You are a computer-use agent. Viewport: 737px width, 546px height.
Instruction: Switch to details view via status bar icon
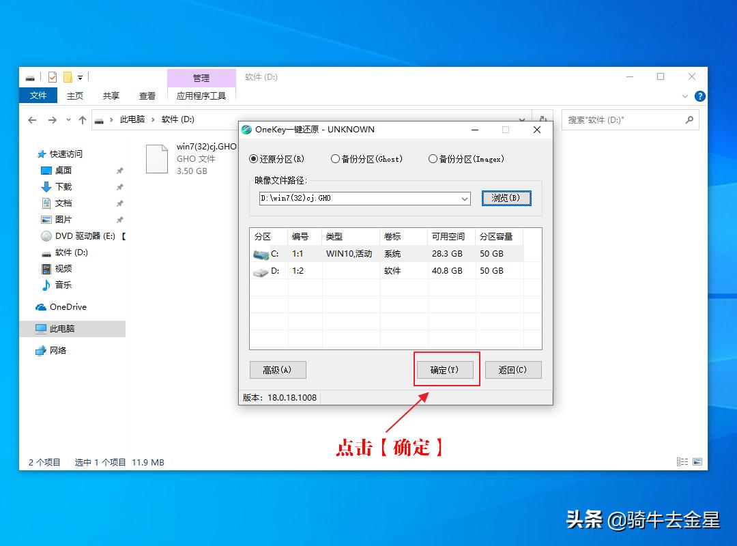pos(682,461)
